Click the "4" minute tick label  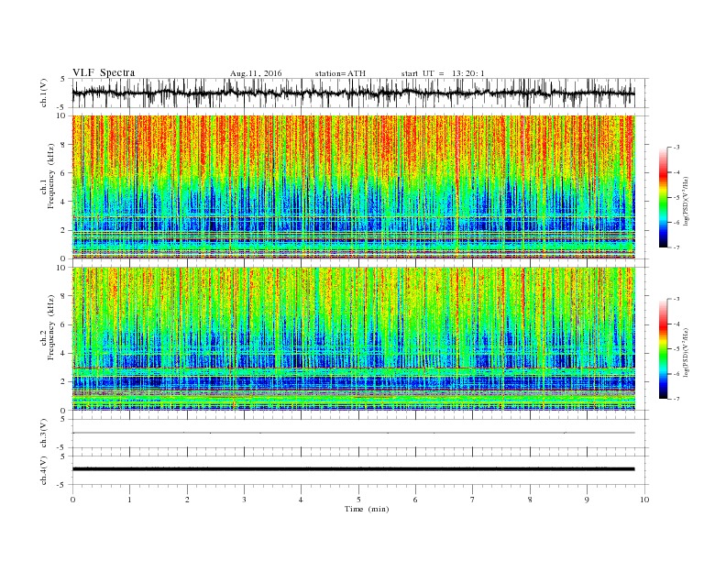click(301, 500)
